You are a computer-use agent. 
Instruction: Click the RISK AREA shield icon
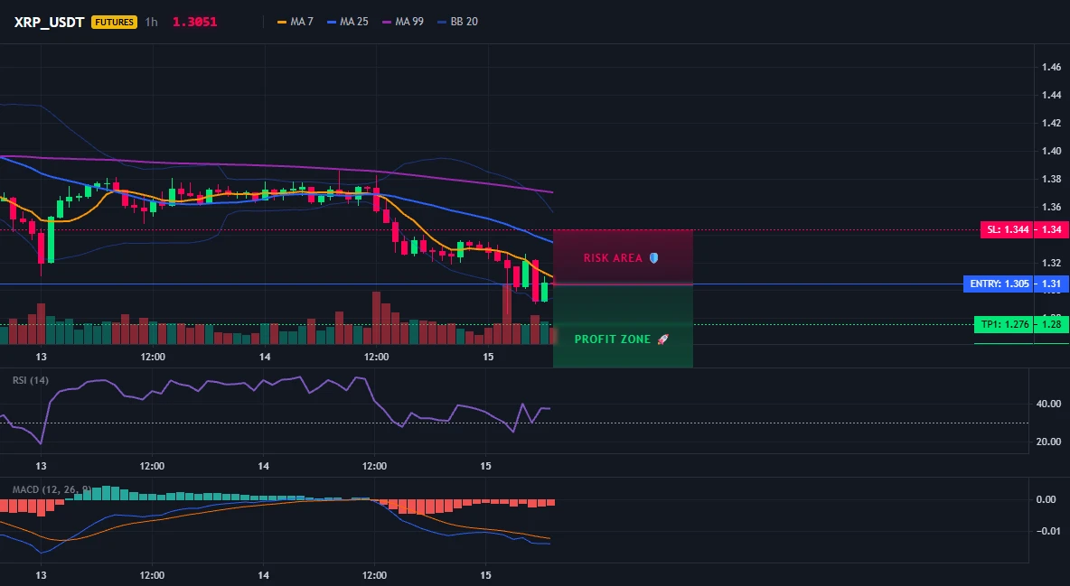tap(653, 258)
